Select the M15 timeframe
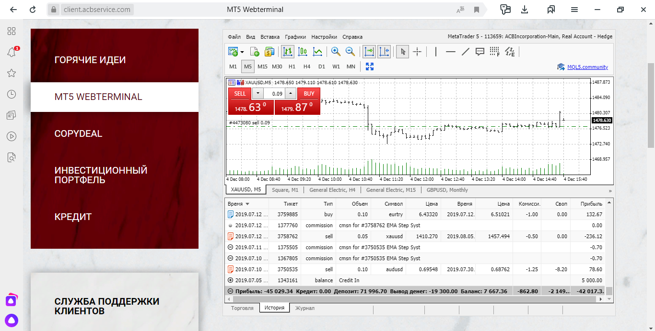The image size is (655, 331). (262, 66)
